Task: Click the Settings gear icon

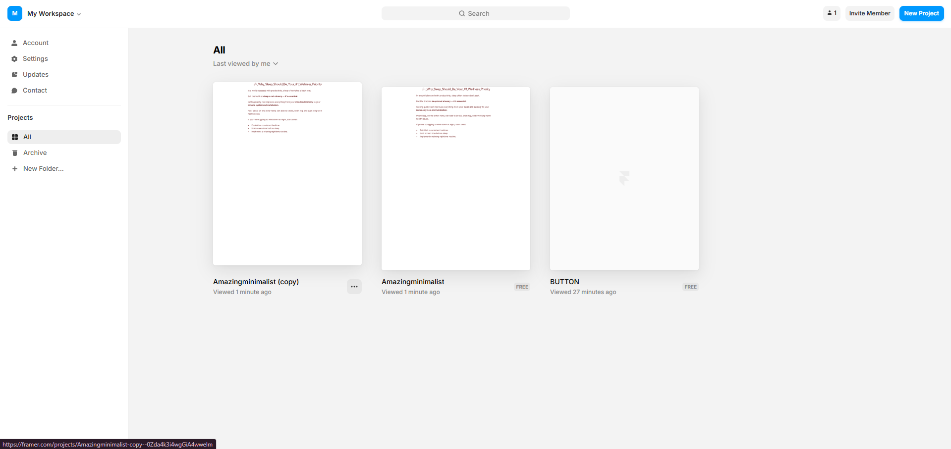Action: [14, 59]
